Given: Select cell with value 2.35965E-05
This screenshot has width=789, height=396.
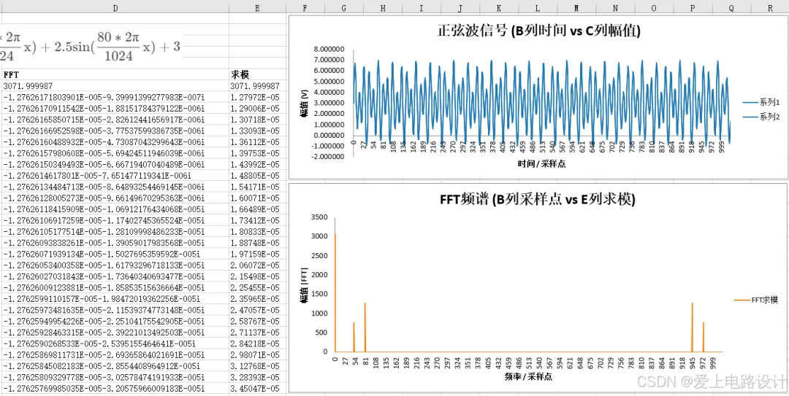Looking at the screenshot, I should pyautogui.click(x=258, y=299).
